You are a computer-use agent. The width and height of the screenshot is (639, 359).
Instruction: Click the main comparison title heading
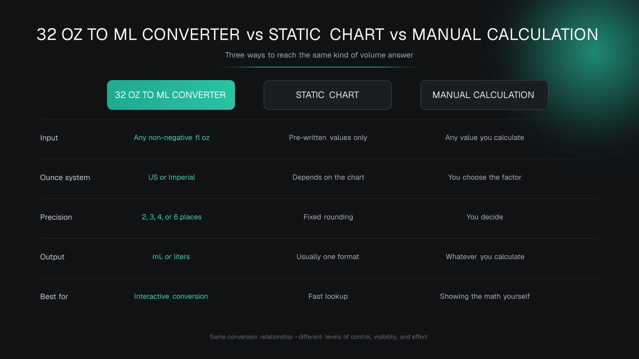point(318,34)
